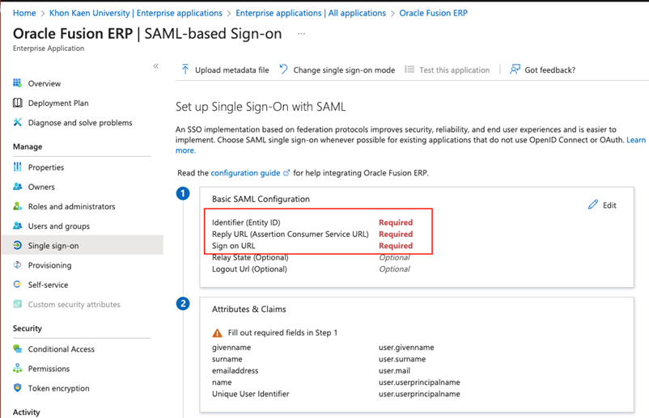
Task: Click the upload arrow icon in toolbar
Action: click(x=185, y=70)
